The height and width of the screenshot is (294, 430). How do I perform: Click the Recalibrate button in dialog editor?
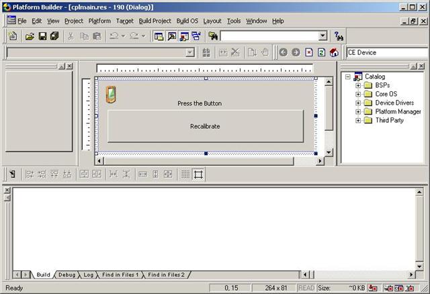(206, 126)
